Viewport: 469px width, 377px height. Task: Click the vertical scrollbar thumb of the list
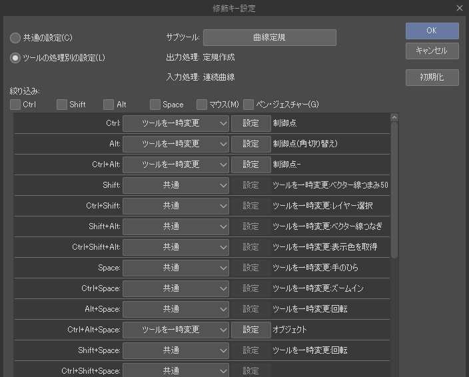394,190
